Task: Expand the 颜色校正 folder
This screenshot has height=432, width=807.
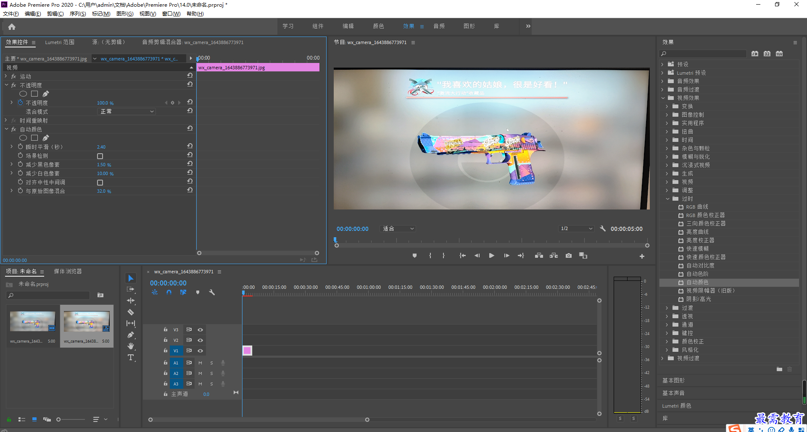Action: 667,341
